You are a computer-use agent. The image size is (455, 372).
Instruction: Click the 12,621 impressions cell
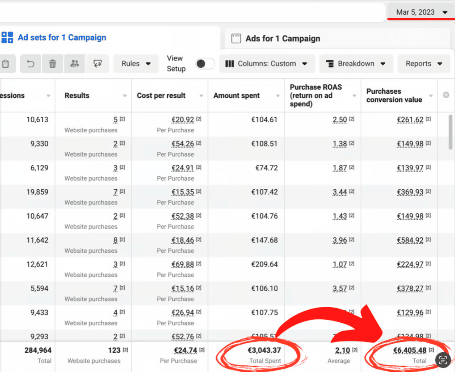tap(37, 264)
